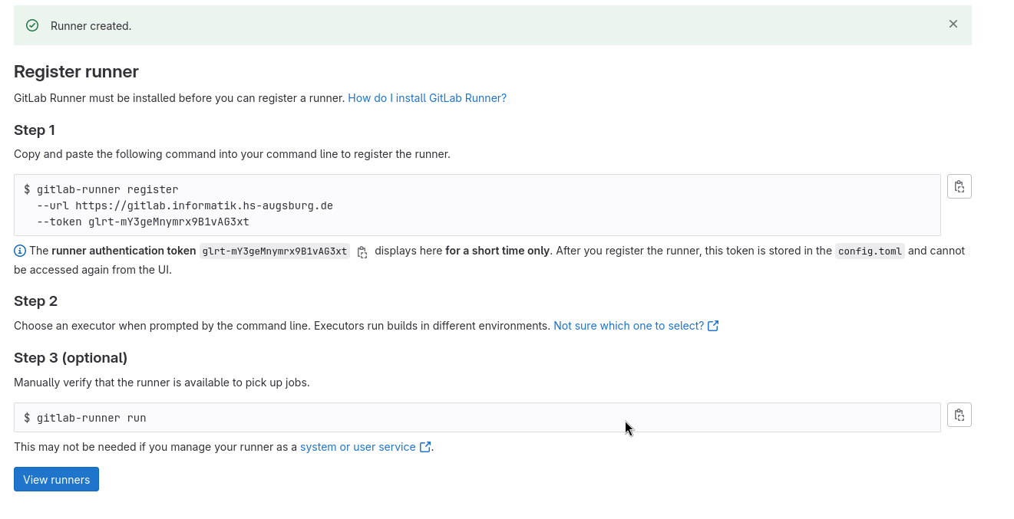Copy the gitlab-runner run command
This screenshot has height=519, width=1014.
(x=960, y=415)
